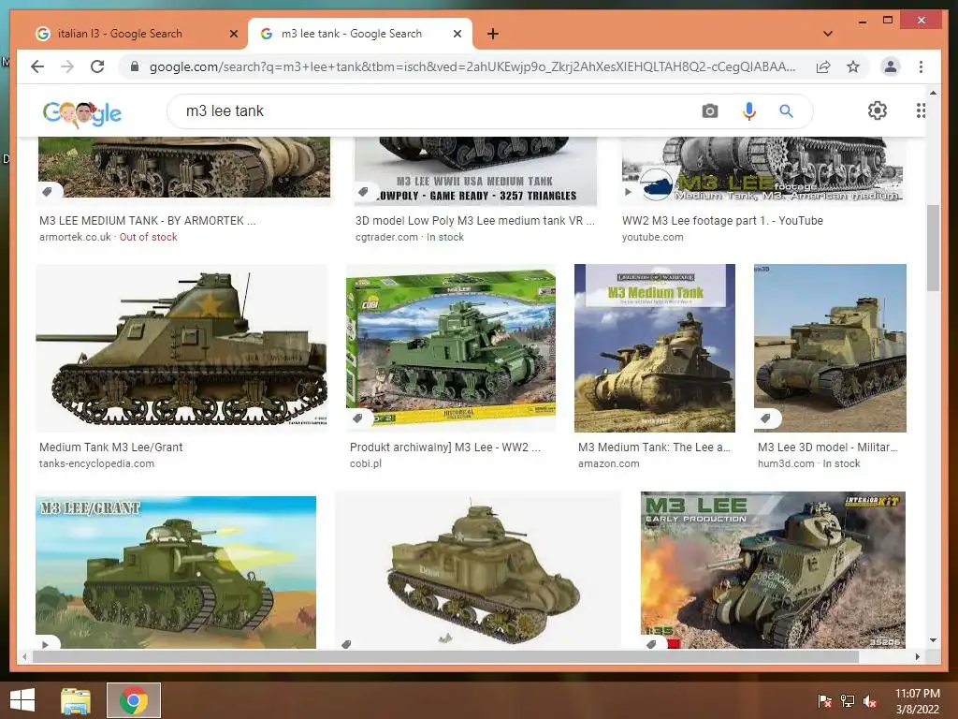Open WW2 M3 Lee footage YouTube link
958x719 pixels.
tap(722, 221)
